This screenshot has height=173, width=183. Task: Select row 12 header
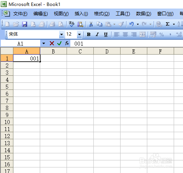tap(7, 136)
